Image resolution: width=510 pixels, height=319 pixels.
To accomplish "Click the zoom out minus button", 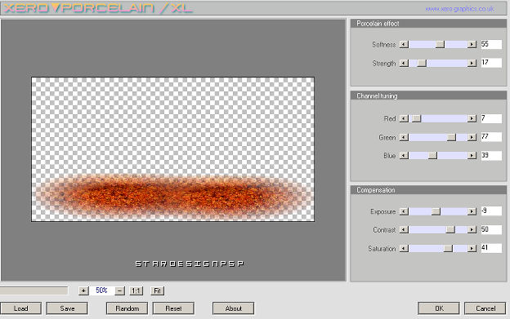I will tap(119, 290).
